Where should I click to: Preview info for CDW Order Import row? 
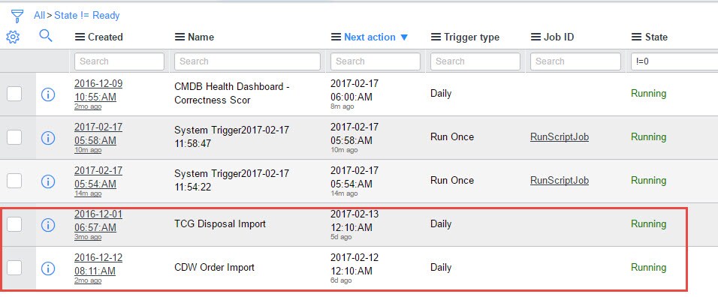coord(48,268)
